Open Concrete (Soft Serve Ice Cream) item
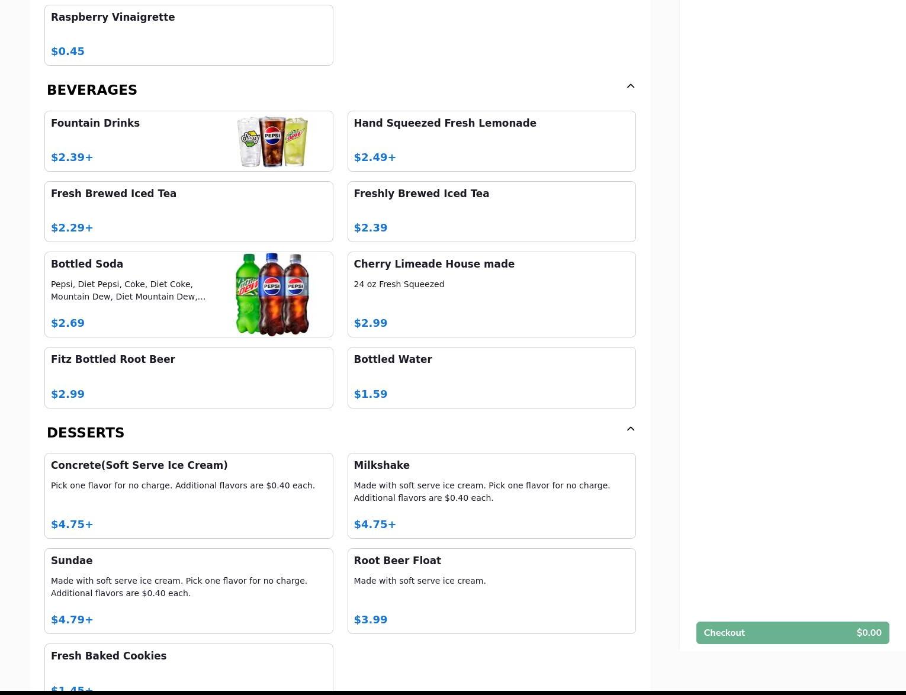906x695 pixels. pyautogui.click(x=188, y=495)
